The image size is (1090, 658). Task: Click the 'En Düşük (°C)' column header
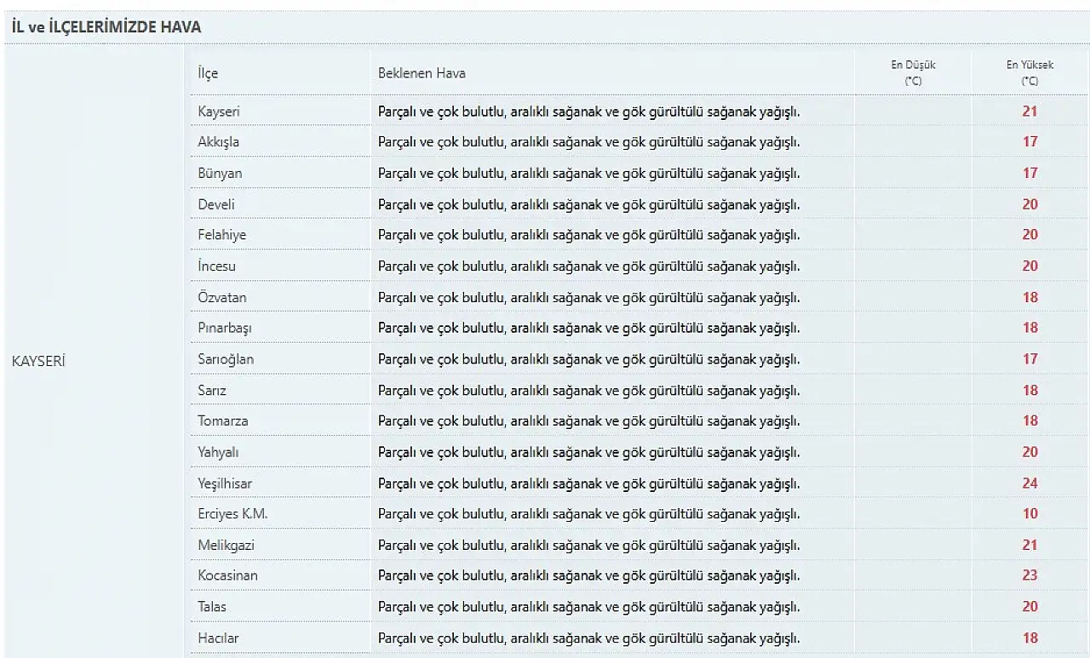click(913, 72)
